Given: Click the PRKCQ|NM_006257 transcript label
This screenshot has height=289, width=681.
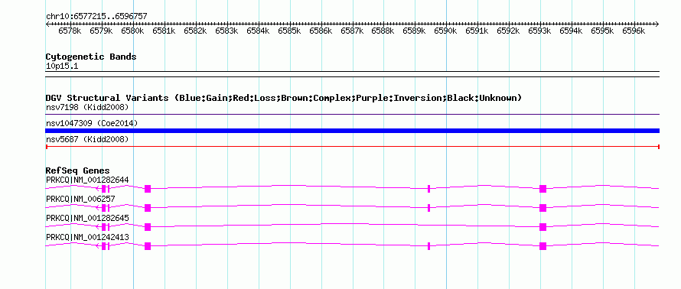Looking at the screenshot, I should [x=80, y=199].
